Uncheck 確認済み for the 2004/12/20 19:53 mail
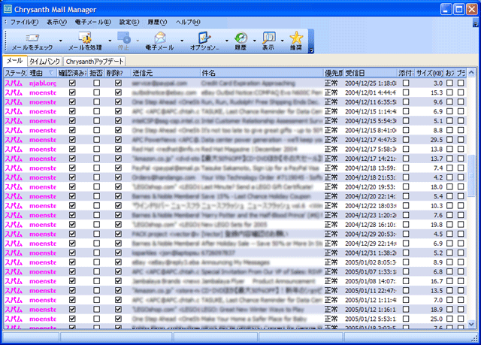Image resolution: width=481 pixels, height=345 pixels. 72,186
